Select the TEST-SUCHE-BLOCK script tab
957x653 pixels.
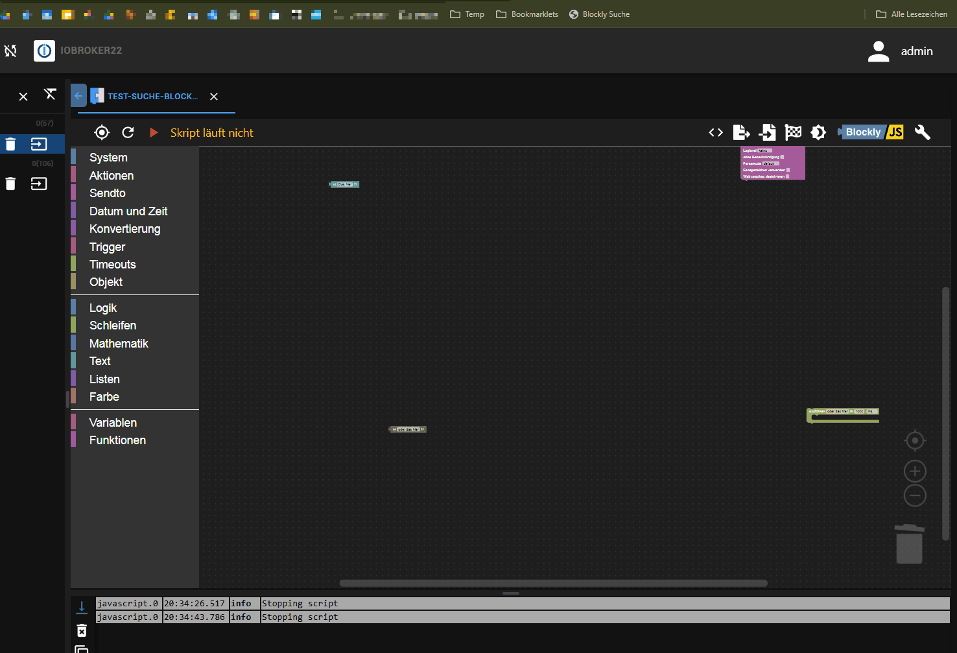(x=152, y=96)
